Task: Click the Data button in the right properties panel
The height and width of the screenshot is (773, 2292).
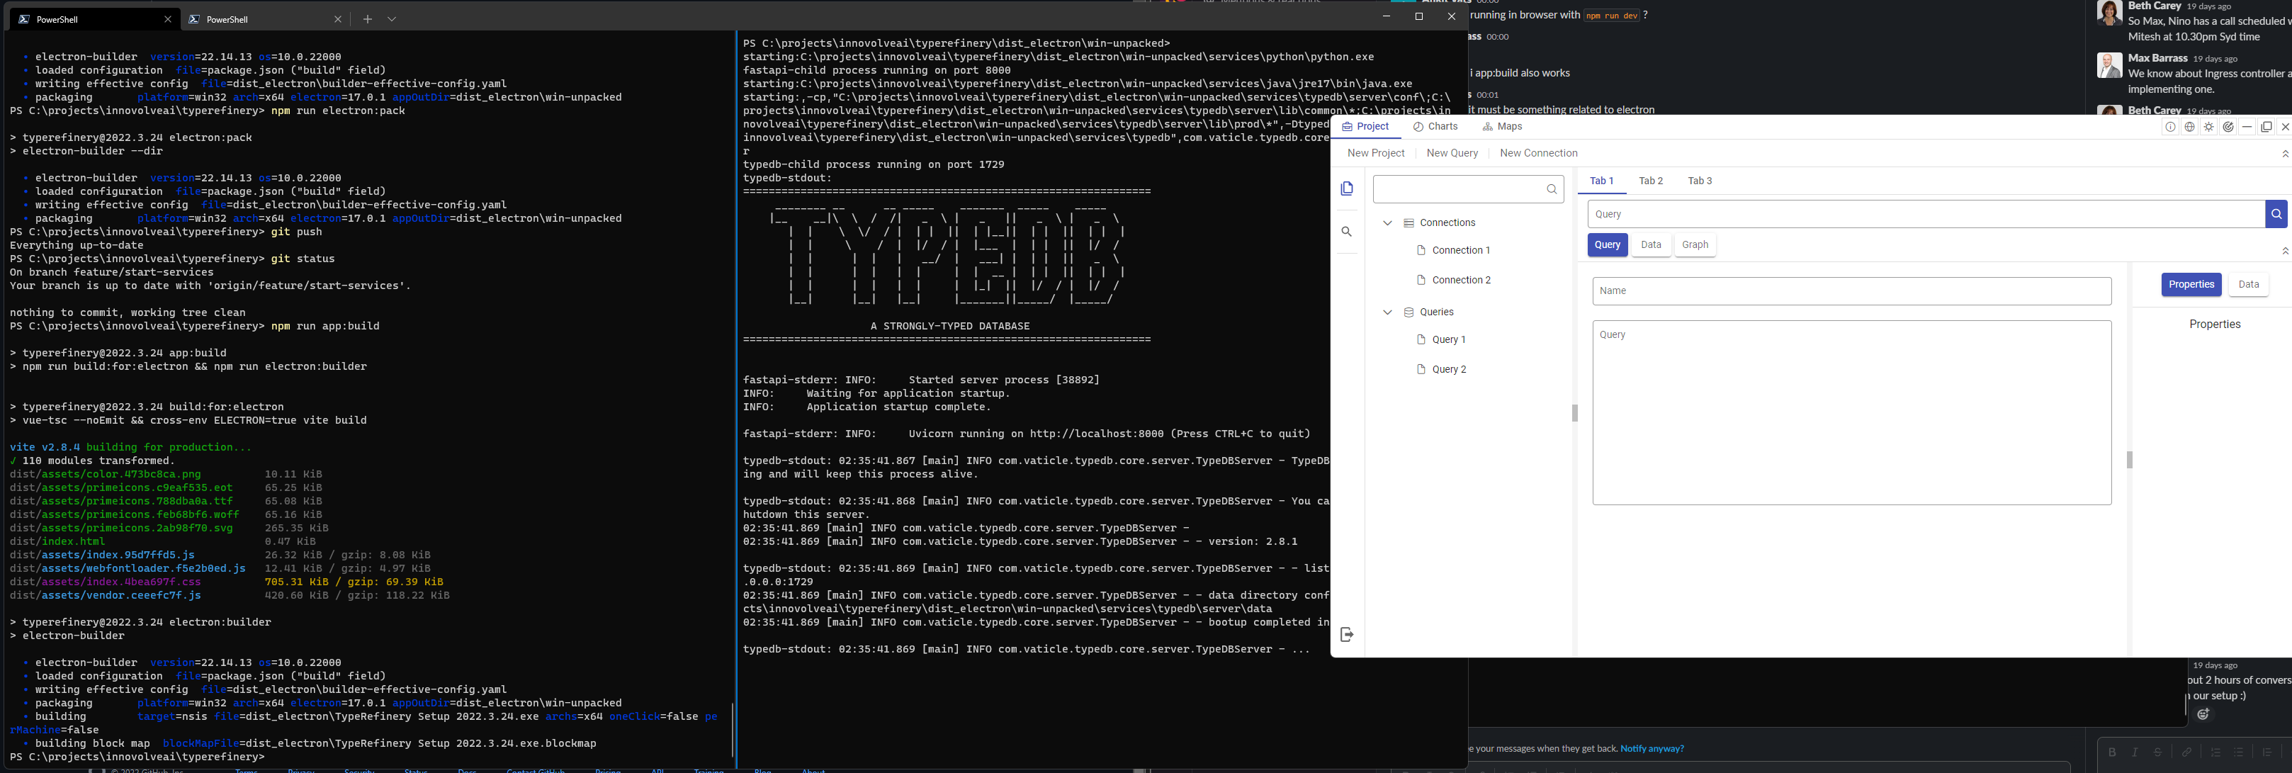Action: [x=2248, y=285]
